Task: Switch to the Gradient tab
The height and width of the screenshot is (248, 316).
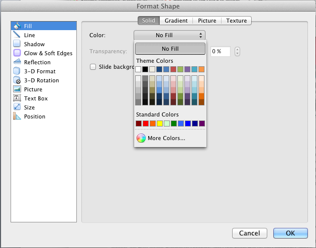Action: [x=176, y=21]
